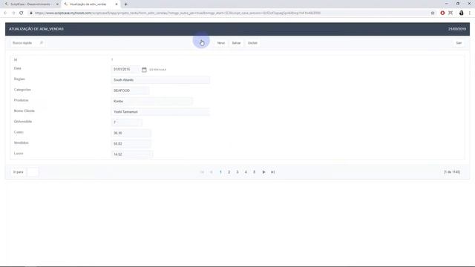Click the Data input field
The width and height of the screenshot is (475, 267).
click(x=125, y=69)
